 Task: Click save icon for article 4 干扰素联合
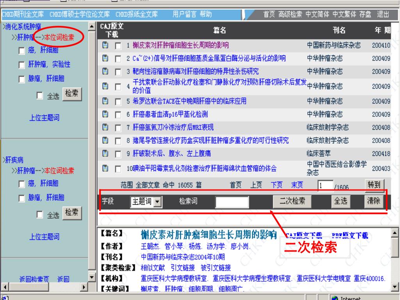(105, 86)
